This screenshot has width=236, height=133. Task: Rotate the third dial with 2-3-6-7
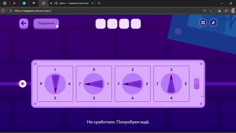coord(133,84)
